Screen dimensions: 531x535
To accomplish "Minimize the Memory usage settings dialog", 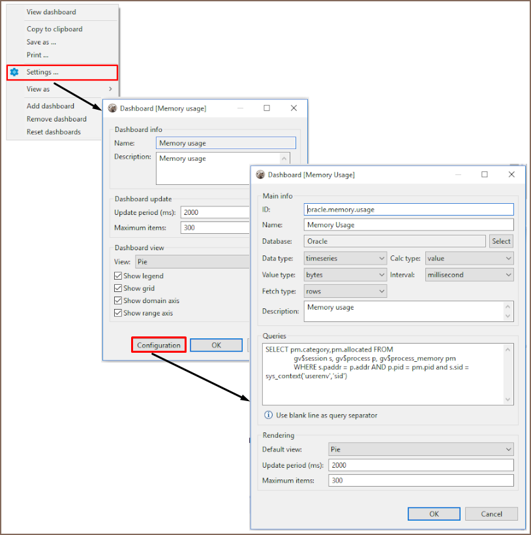I will (x=240, y=108).
